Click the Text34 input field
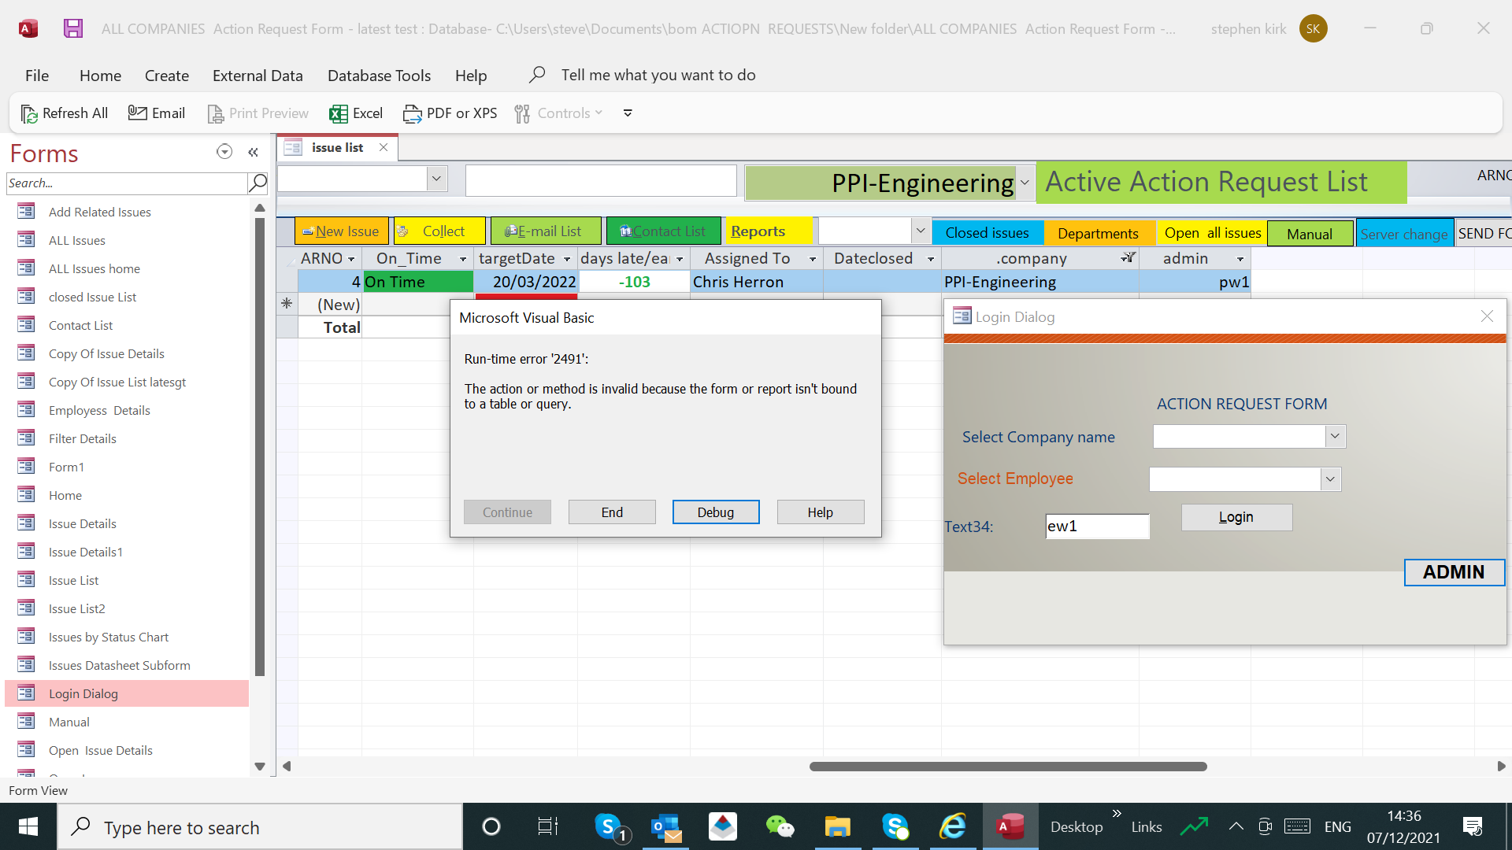The width and height of the screenshot is (1512, 850). (x=1097, y=527)
